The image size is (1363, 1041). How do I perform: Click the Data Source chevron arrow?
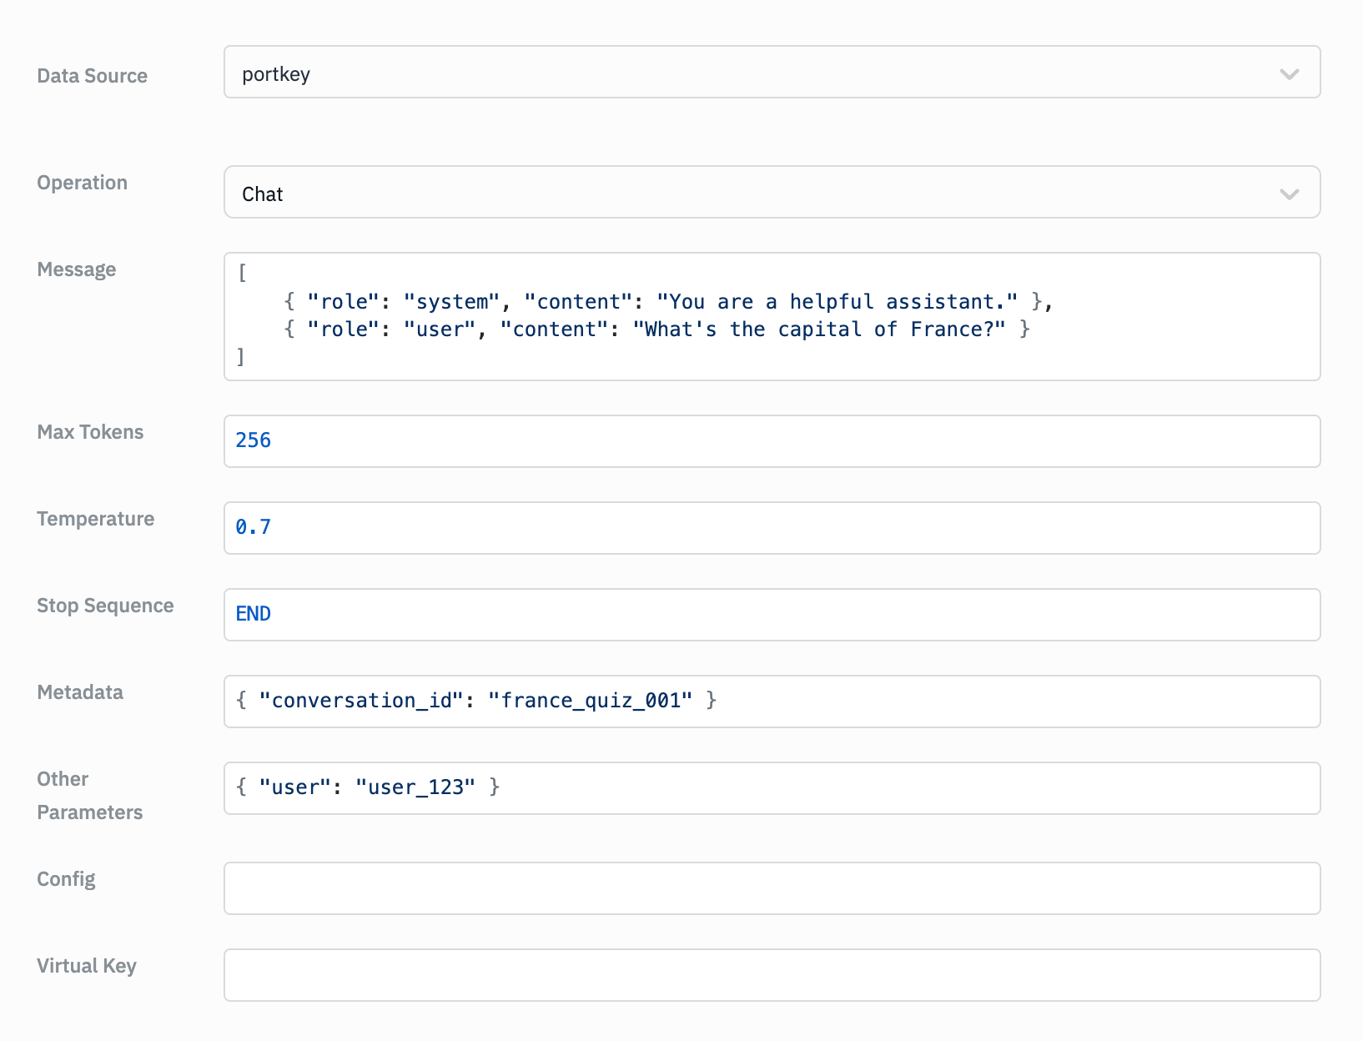coord(1290,74)
